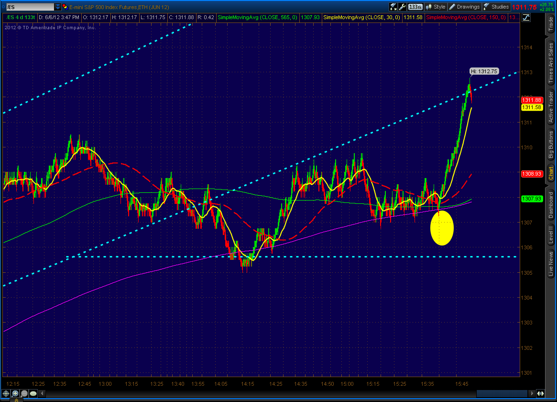Click the last price 1311.75 in header

click(524, 7)
